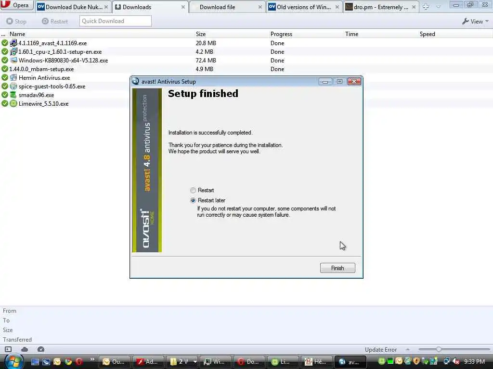Open the View dropdown menu

[x=475, y=21]
